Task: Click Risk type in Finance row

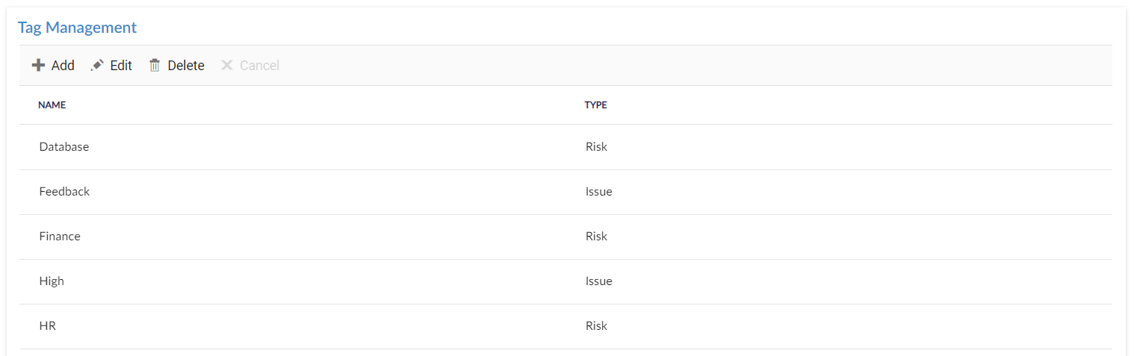Action: pos(596,237)
